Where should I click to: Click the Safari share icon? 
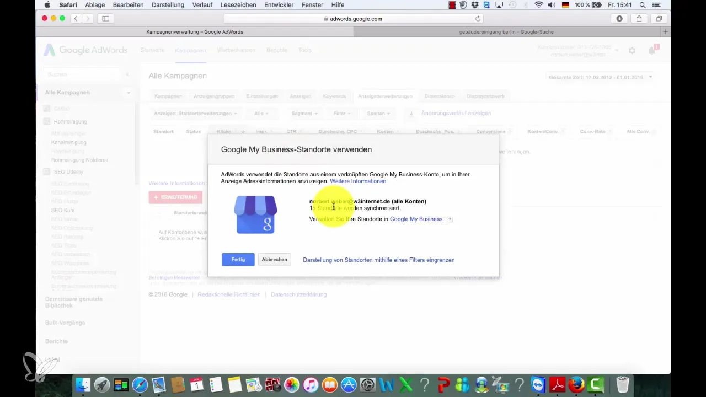(639, 18)
